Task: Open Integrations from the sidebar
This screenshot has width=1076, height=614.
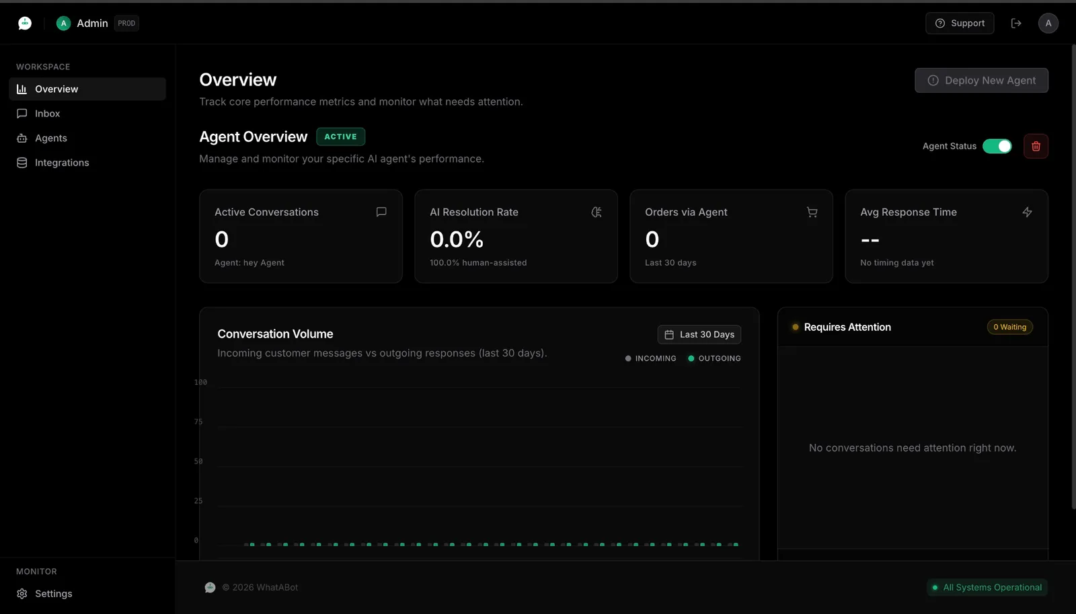Action: tap(61, 163)
